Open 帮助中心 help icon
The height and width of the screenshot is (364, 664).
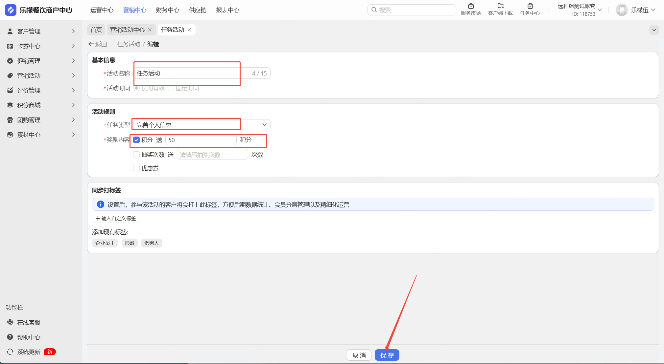(10, 337)
